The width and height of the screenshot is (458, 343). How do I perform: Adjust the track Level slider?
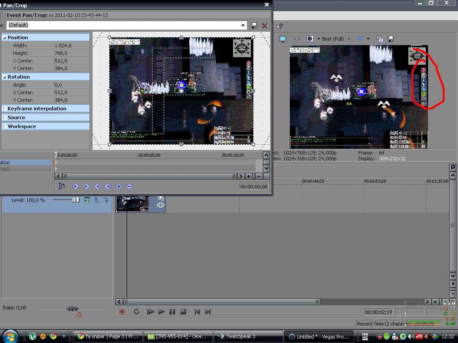[x=75, y=200]
